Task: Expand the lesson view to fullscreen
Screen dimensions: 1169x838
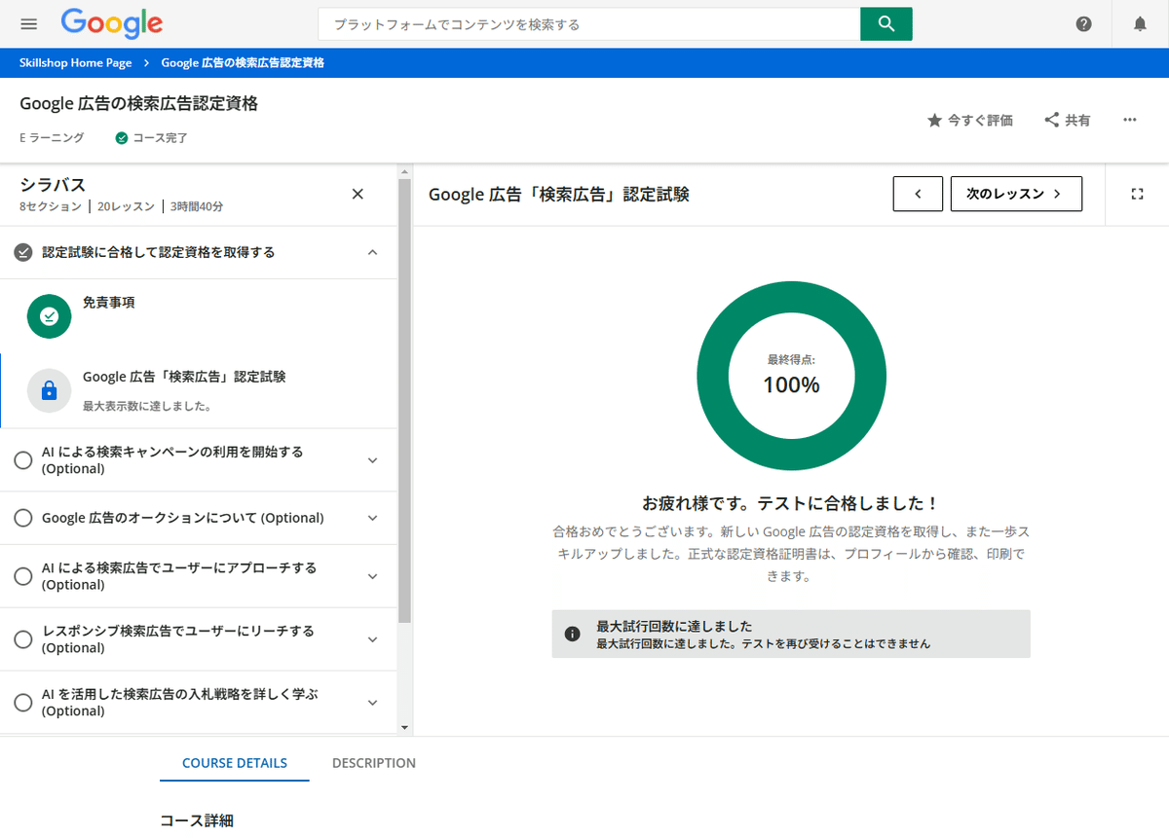Action: [x=1137, y=194]
